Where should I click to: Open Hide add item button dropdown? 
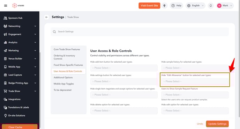[124, 68]
